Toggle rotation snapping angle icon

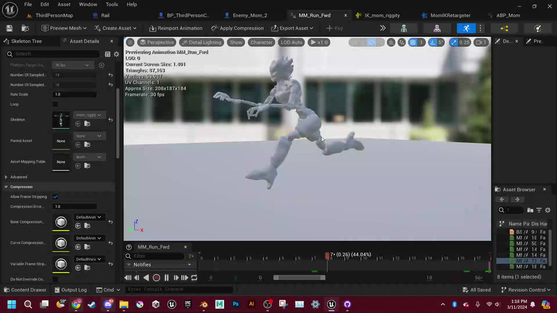click(x=432, y=42)
